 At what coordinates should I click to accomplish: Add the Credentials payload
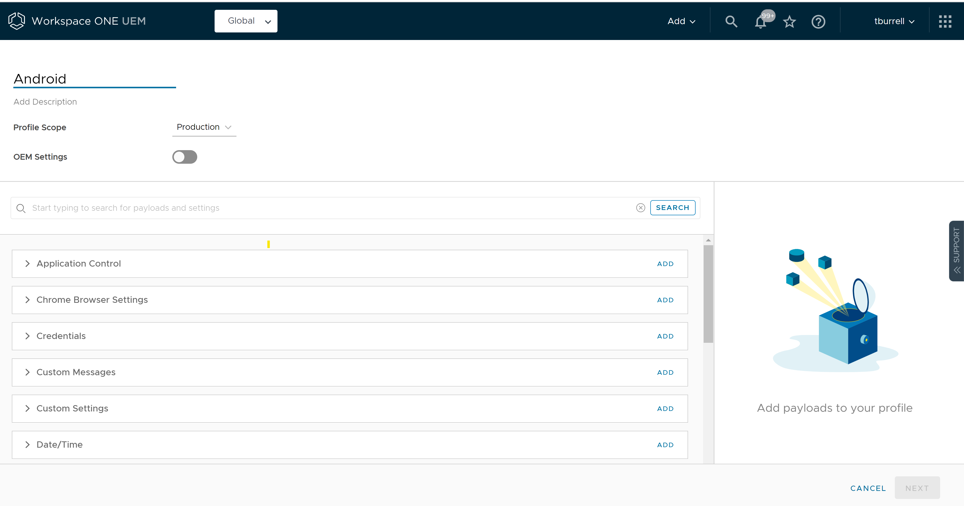pos(665,336)
